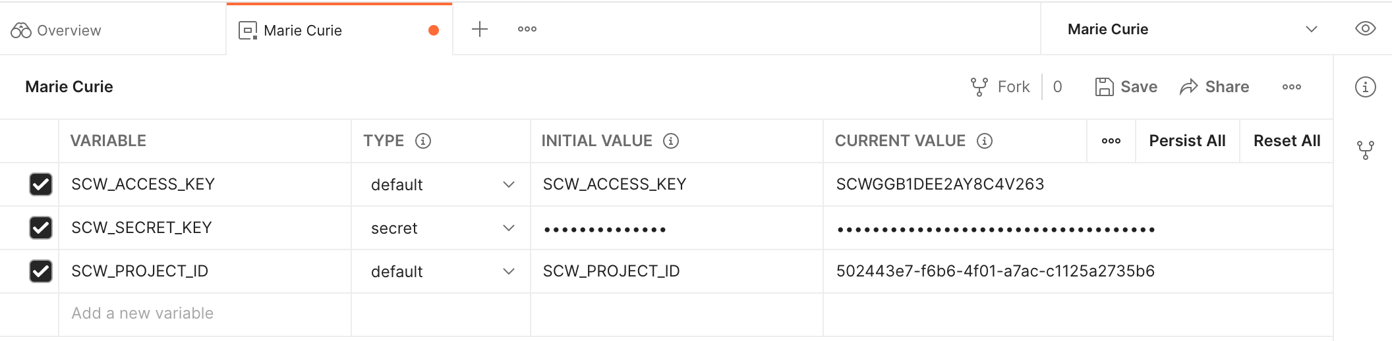Image resolution: width=1392 pixels, height=341 pixels.
Task: Disable the SCW_SECRET_KEY variable checkbox
Action: click(41, 228)
